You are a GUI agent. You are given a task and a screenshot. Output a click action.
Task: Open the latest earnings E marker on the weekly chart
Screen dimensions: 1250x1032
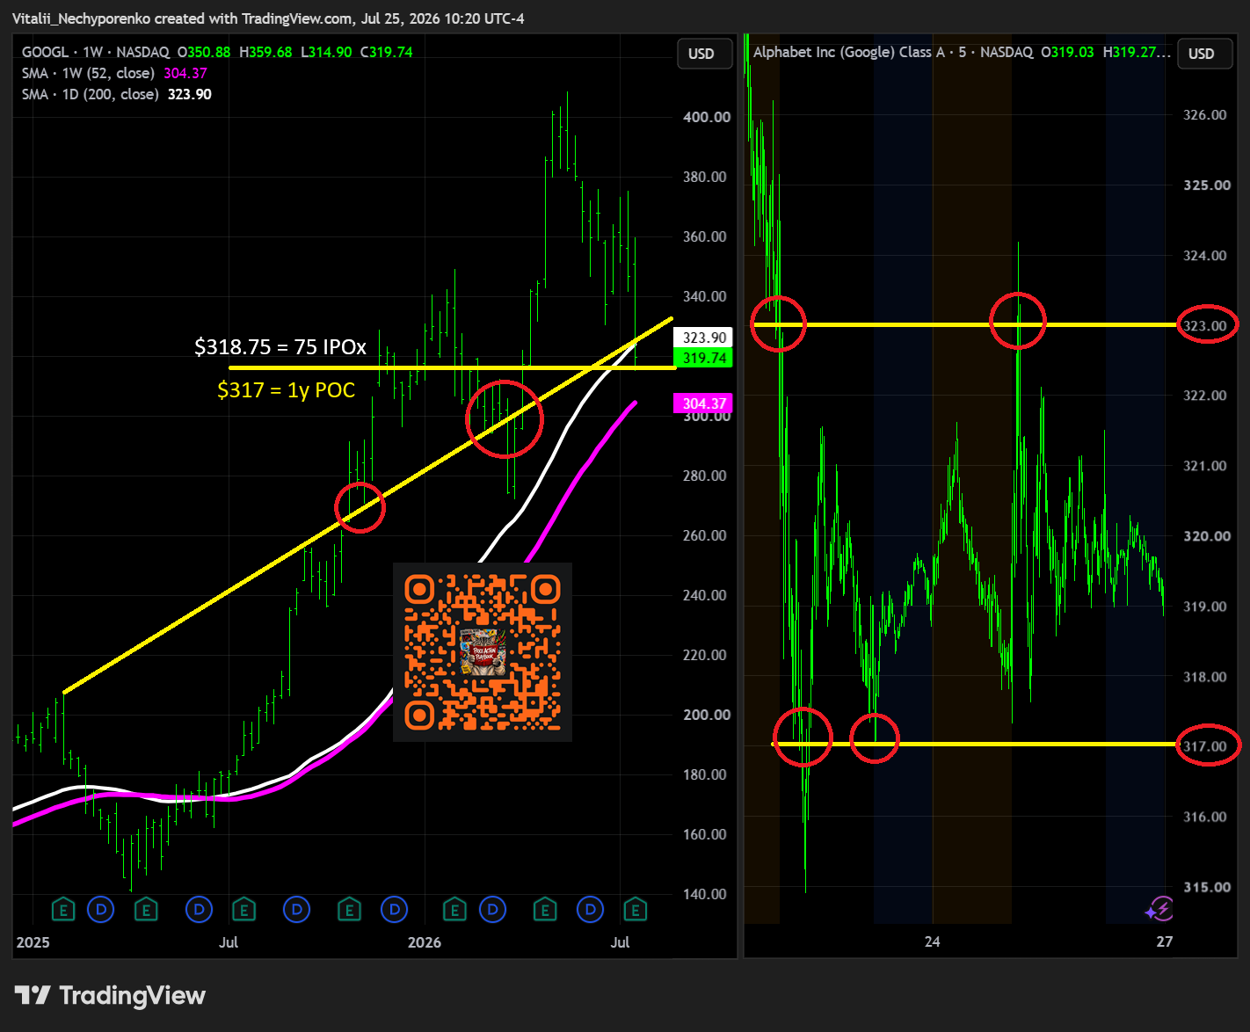(x=635, y=910)
